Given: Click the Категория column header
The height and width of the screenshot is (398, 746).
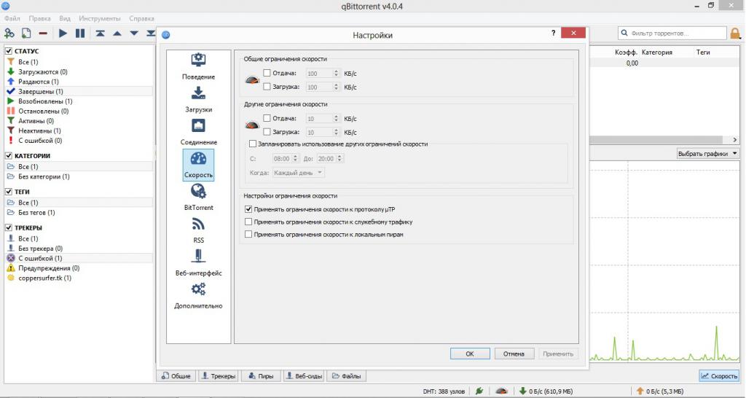Looking at the screenshot, I should point(657,52).
